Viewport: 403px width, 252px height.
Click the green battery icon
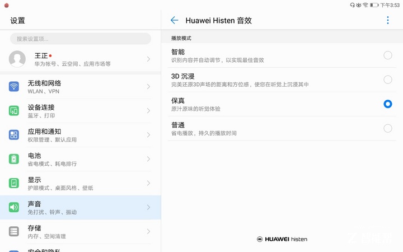tap(14, 159)
